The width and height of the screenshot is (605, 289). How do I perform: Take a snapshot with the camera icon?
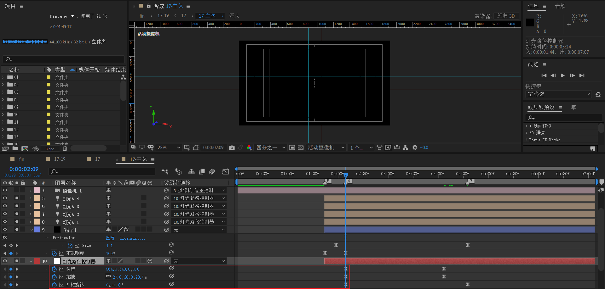232,147
